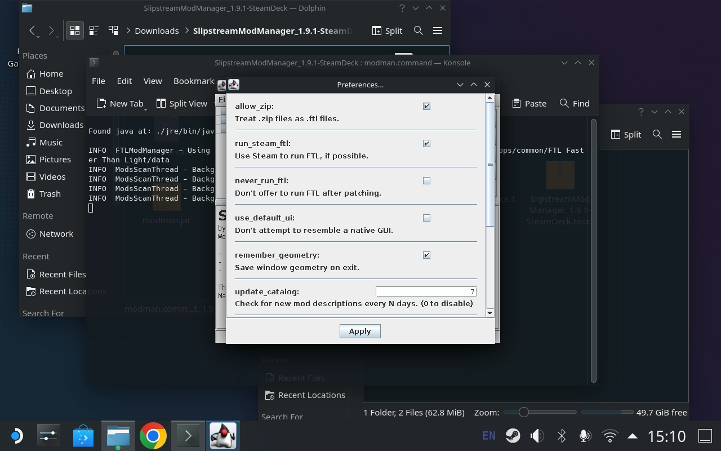721x451 pixels.
Task: Click Dolphin's back navigation arrow
Action: pyautogui.click(x=33, y=30)
